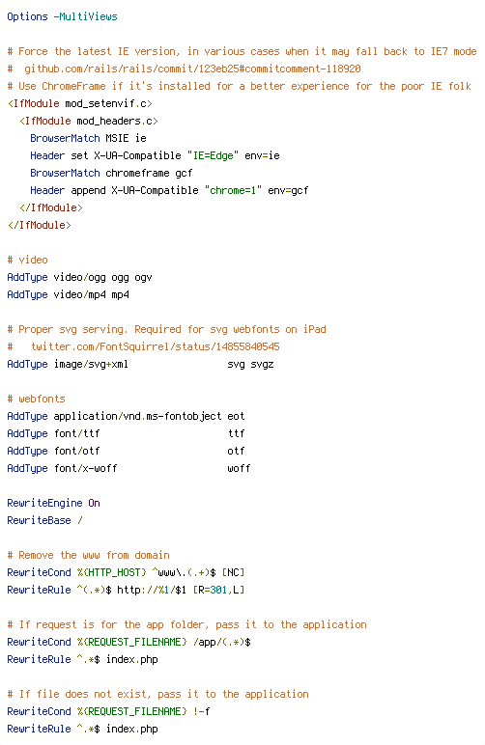Image resolution: width=485 pixels, height=745 pixels.
Task: Click the AddType video/ogg line
Action: click(x=79, y=278)
